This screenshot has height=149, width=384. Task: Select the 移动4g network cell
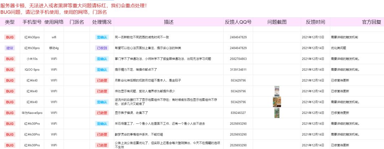(x=54, y=48)
